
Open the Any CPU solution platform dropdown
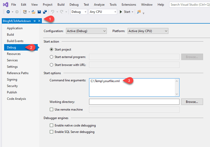[x=103, y=12]
